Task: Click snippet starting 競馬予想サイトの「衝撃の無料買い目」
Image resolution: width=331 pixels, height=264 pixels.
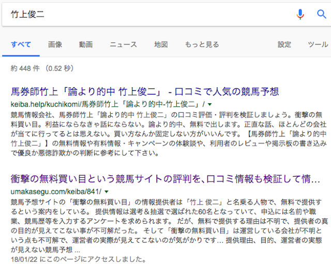Action: [169, 226]
